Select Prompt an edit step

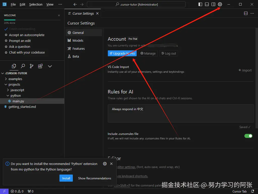(x=20, y=41)
